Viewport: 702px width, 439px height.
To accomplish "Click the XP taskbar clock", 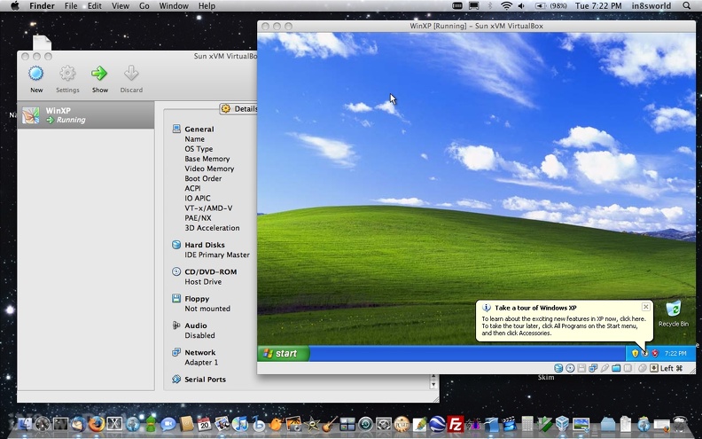I will (x=675, y=354).
